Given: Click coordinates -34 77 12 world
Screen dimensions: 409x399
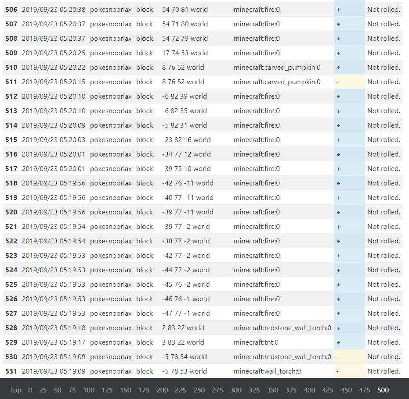Looking at the screenshot, I should [x=186, y=154].
